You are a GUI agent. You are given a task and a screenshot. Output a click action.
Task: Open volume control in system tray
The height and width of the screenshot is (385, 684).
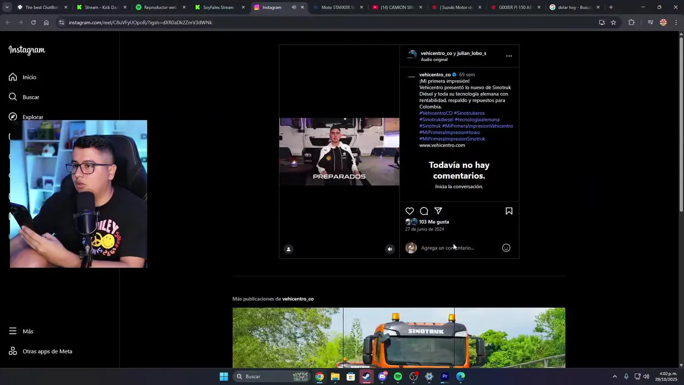click(x=646, y=376)
